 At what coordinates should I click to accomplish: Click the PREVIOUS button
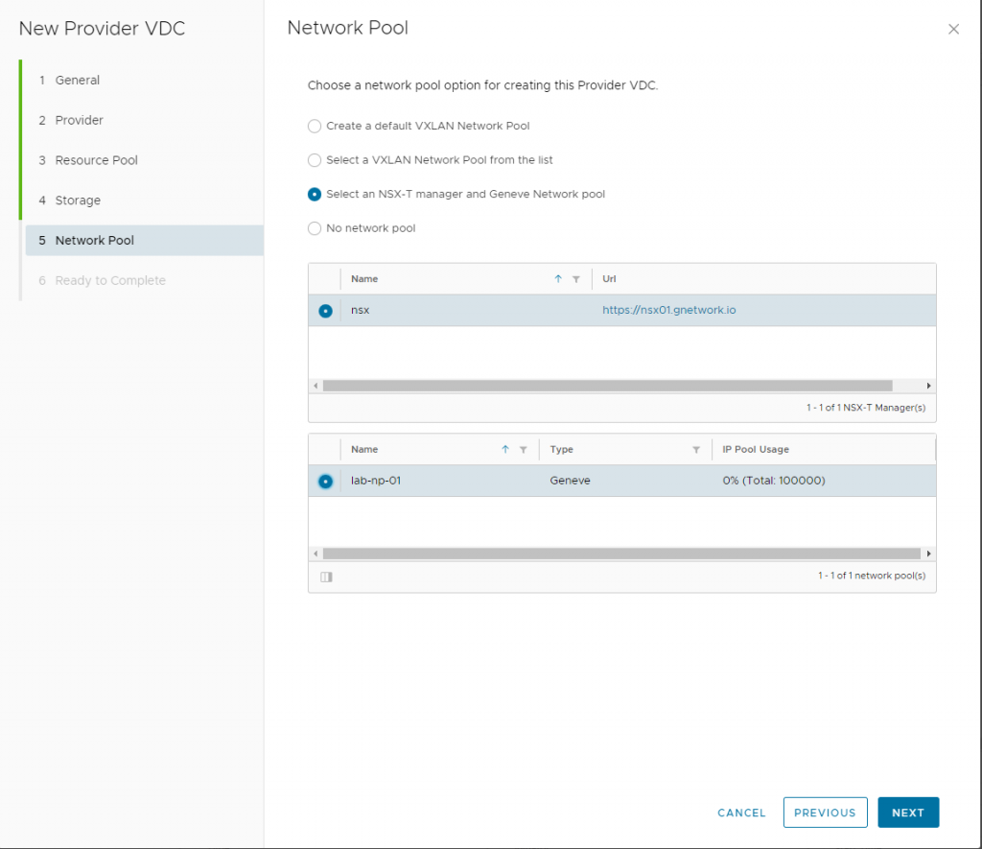tap(825, 813)
